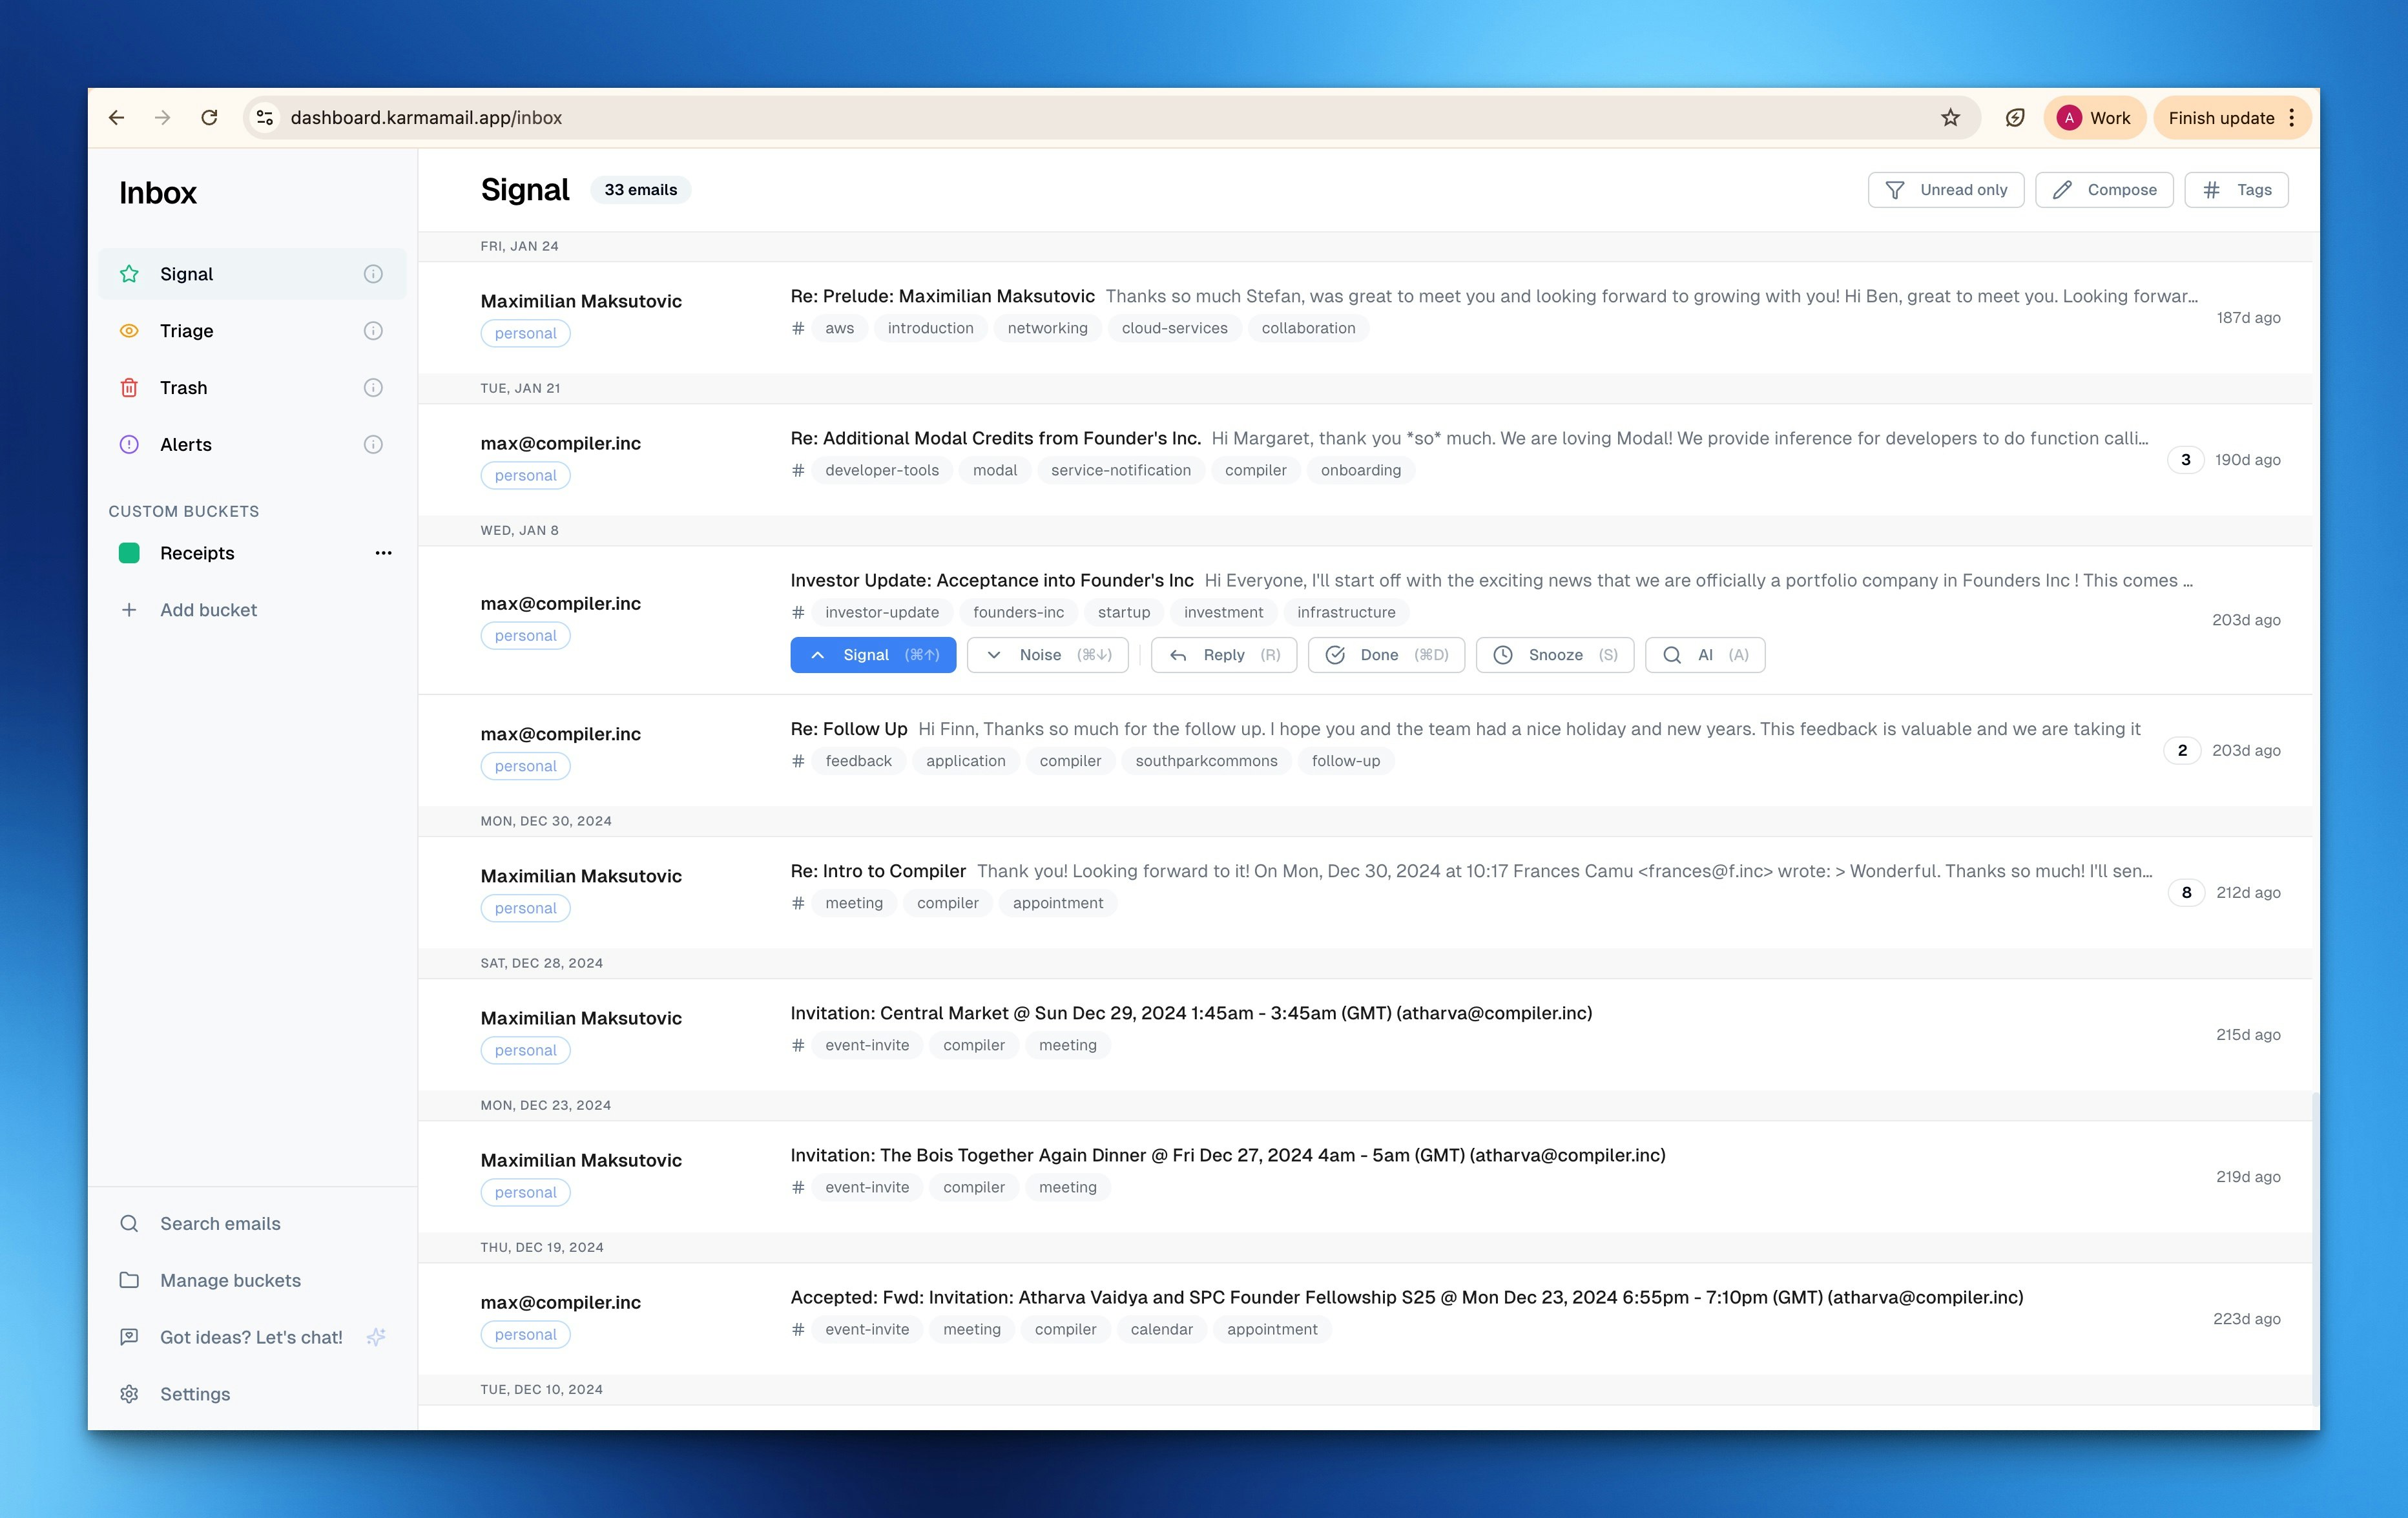Click the Compose button
Viewport: 2408px width, 1518px height.
(2104, 190)
